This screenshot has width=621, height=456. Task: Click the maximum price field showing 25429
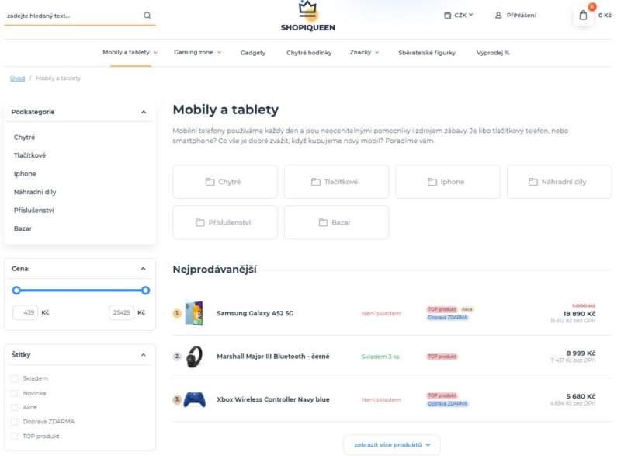[x=121, y=312]
